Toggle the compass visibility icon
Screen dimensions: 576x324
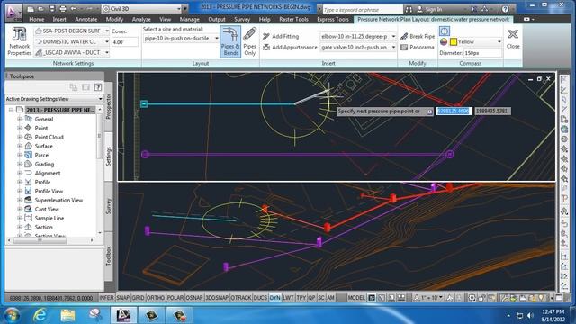[x=444, y=31]
